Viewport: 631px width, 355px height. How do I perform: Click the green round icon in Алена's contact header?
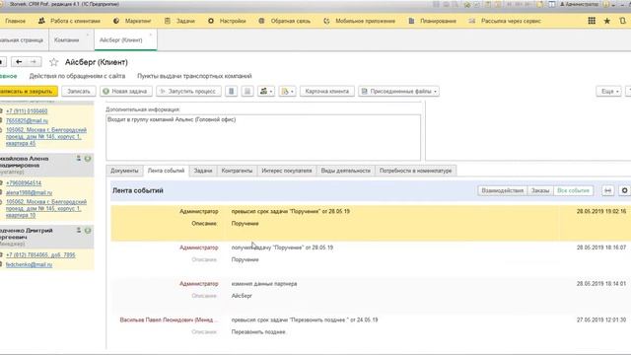coord(88,159)
